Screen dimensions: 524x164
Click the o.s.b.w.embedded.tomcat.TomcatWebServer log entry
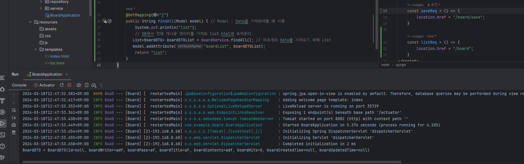(229, 119)
